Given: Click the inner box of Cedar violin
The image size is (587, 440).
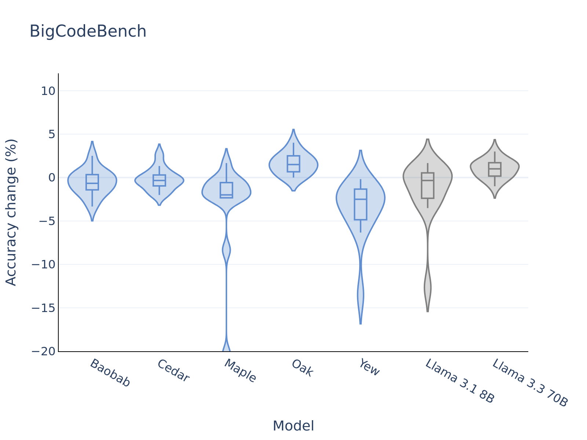Looking at the screenshot, I should [x=159, y=180].
